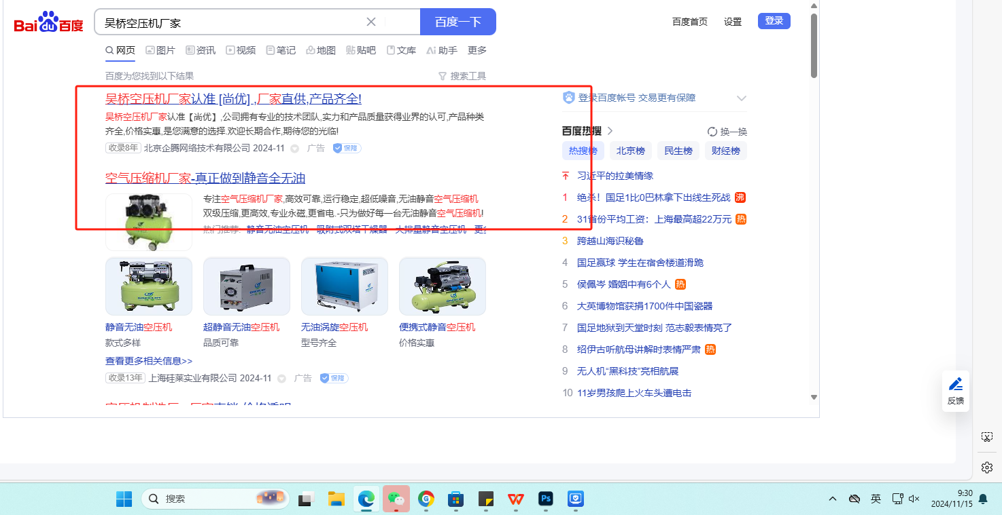Viewport: 1002px width, 515px height.
Task: Select the 网页 search tab
Action: point(120,50)
